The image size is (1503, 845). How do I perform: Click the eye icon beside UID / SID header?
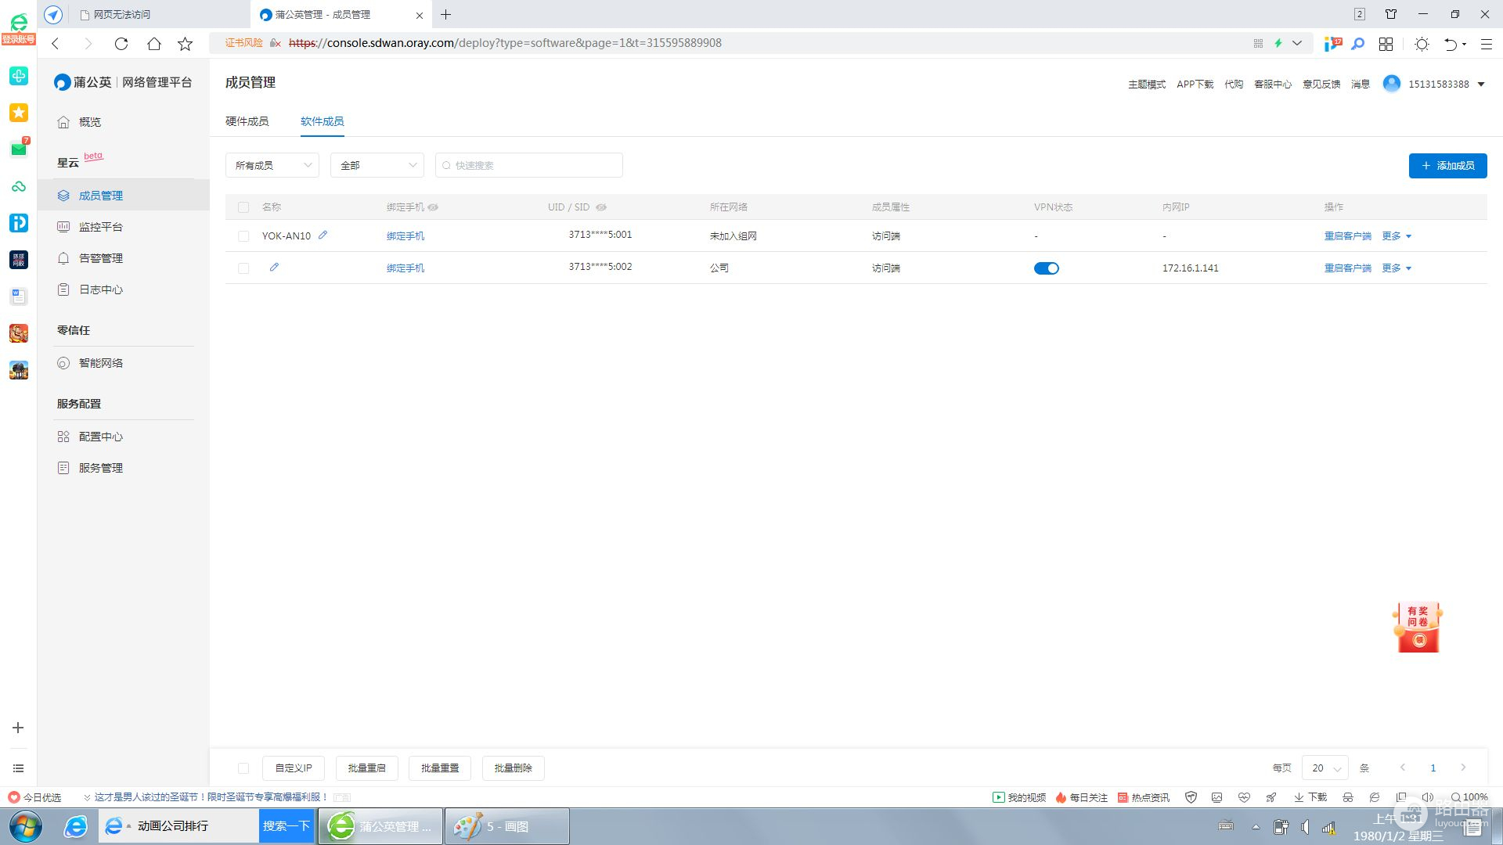tap(601, 207)
